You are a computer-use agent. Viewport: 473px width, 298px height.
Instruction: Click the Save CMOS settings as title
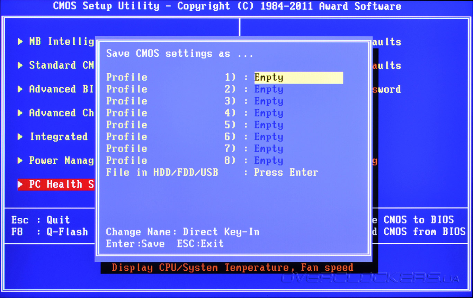click(x=180, y=54)
